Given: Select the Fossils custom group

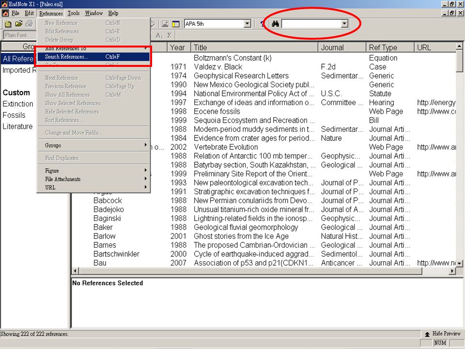Looking at the screenshot, I should click(14, 115).
